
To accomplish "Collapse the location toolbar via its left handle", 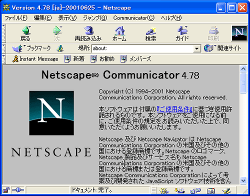I will [3, 48].
